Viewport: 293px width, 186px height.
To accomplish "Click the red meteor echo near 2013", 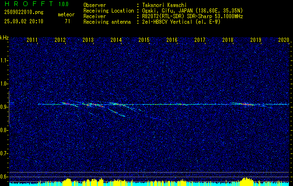I will coord(95,105).
